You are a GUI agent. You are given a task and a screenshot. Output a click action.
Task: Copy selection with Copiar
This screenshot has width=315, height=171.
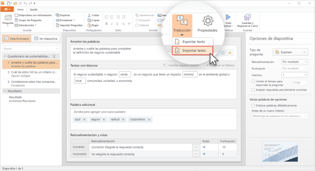(x=94, y=20)
